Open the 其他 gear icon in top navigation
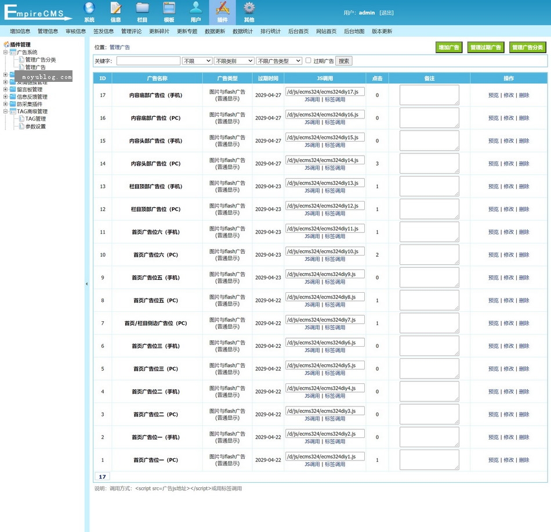Image resolution: width=551 pixels, height=532 pixels. 249,8
